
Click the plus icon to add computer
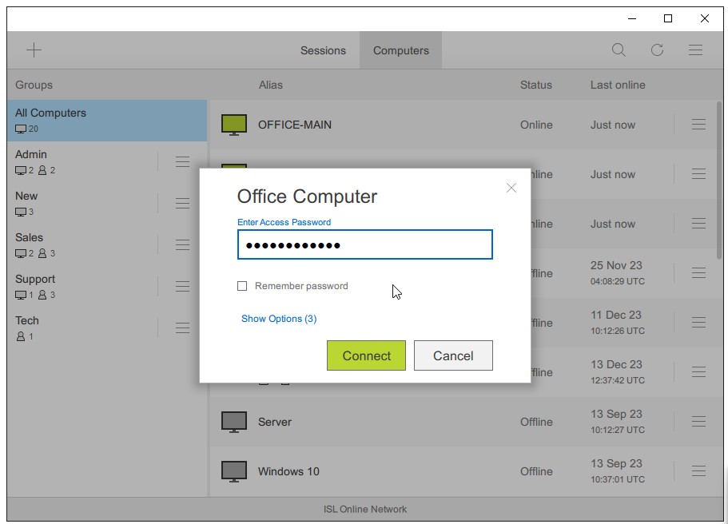pos(34,50)
